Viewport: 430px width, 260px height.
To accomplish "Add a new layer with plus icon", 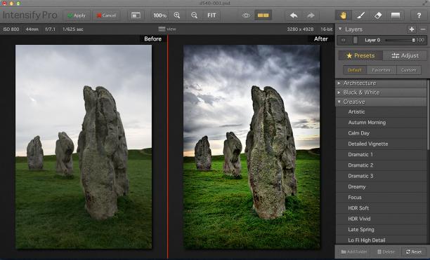I will pos(412,29).
